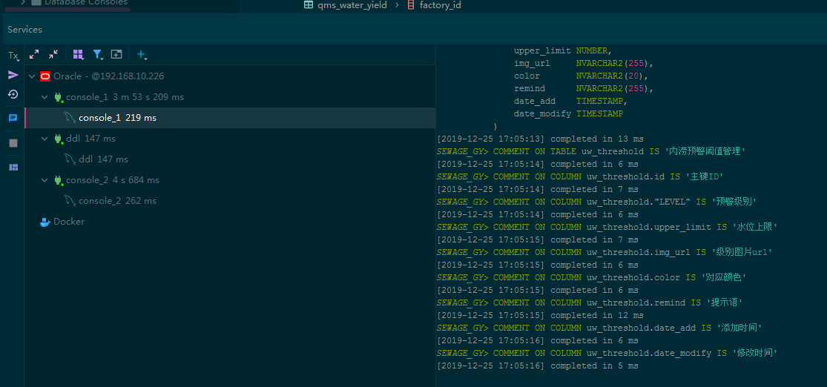Click the COMMENT line for uw_threshold."LEVEL"

point(596,202)
